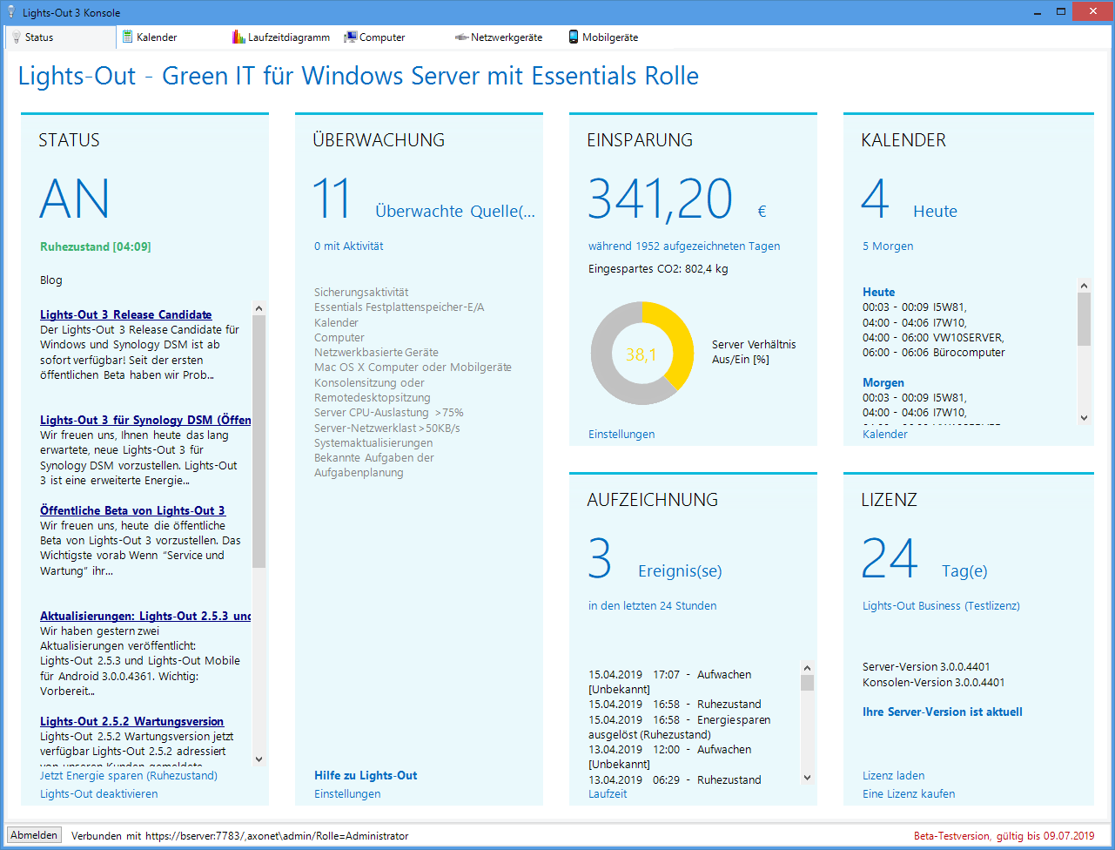Open Aktualisierungen: Lights-Out 2.5.3 blog link
Viewport: 1115px width, 850px height.
(145, 616)
